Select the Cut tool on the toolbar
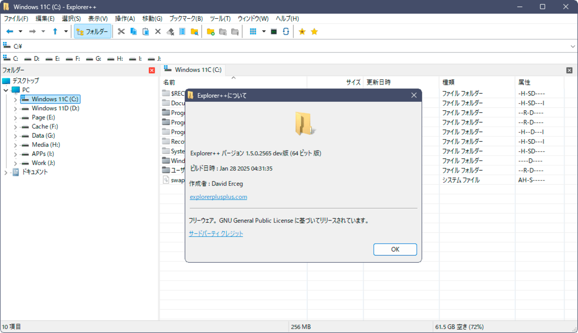578x333 pixels. click(x=121, y=32)
